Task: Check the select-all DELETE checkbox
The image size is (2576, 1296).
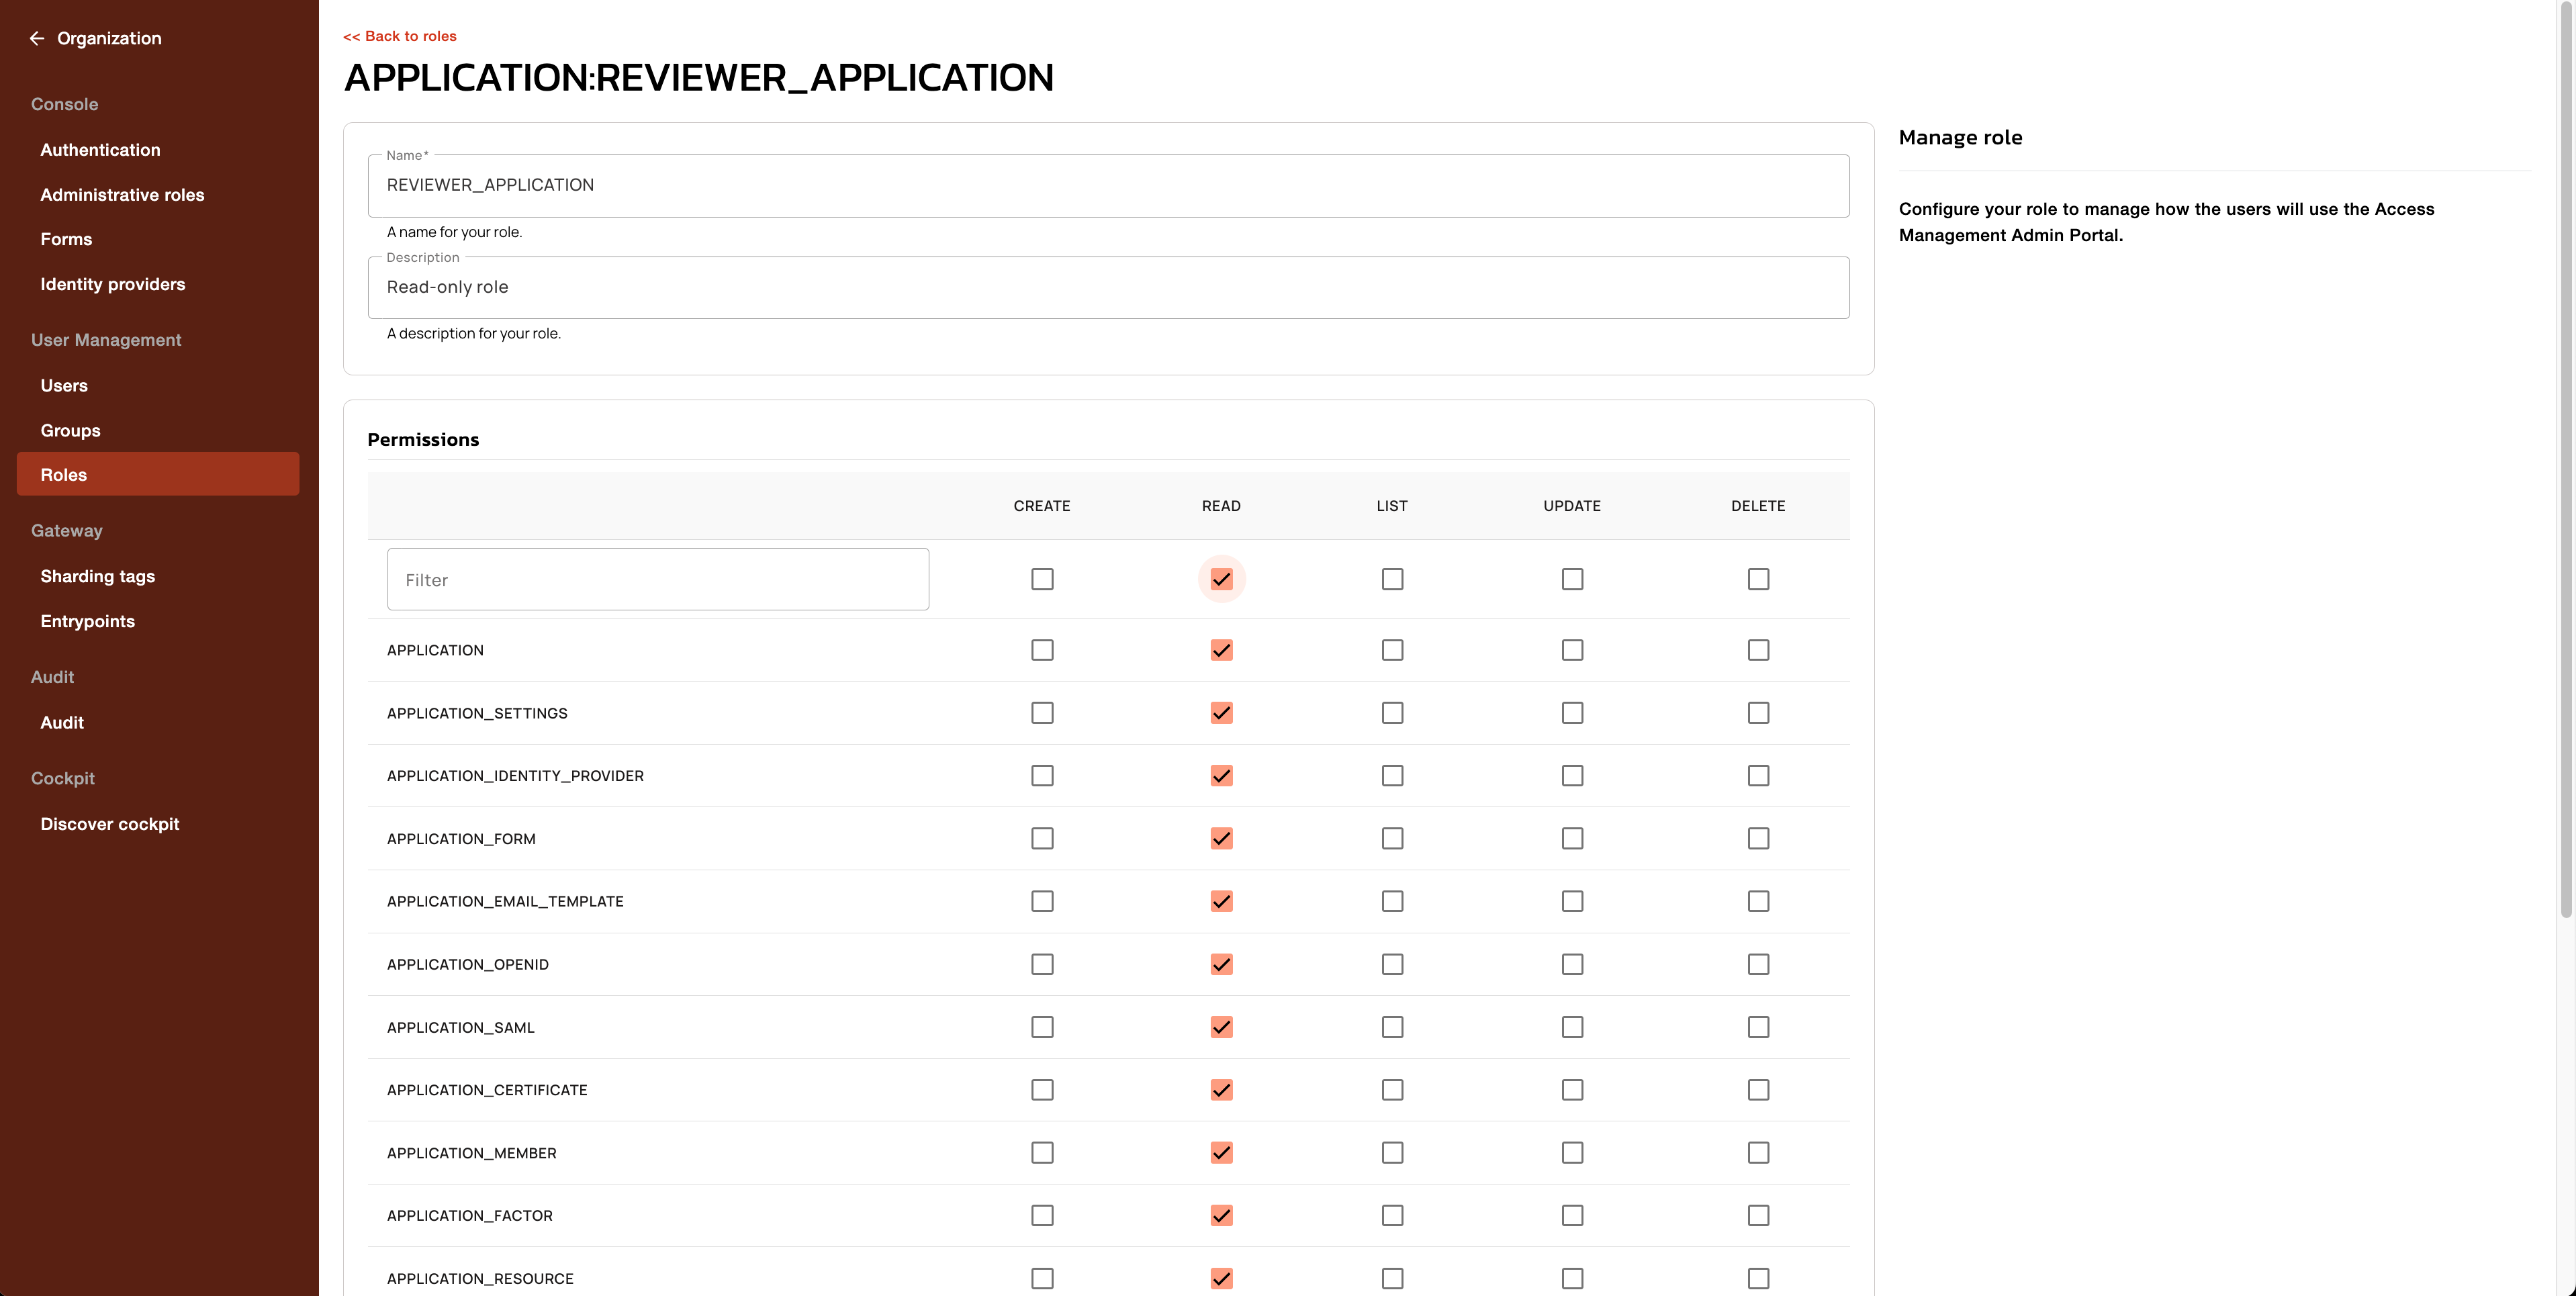Action: click(1758, 579)
